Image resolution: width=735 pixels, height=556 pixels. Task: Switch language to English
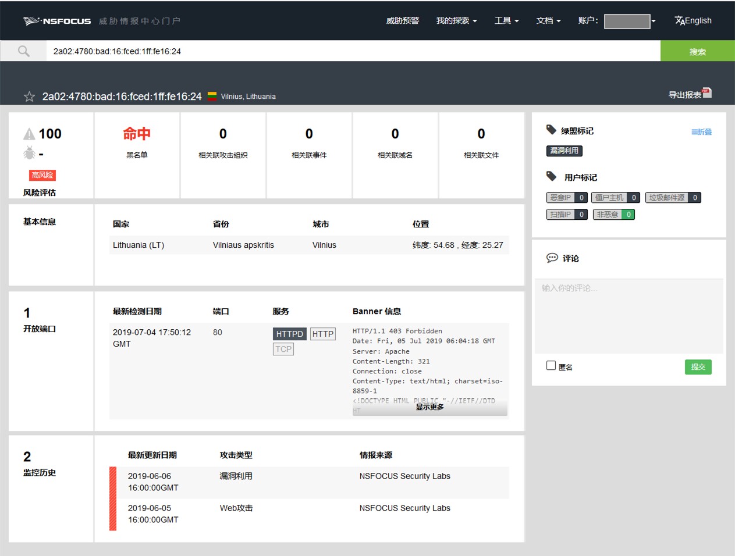coord(693,20)
